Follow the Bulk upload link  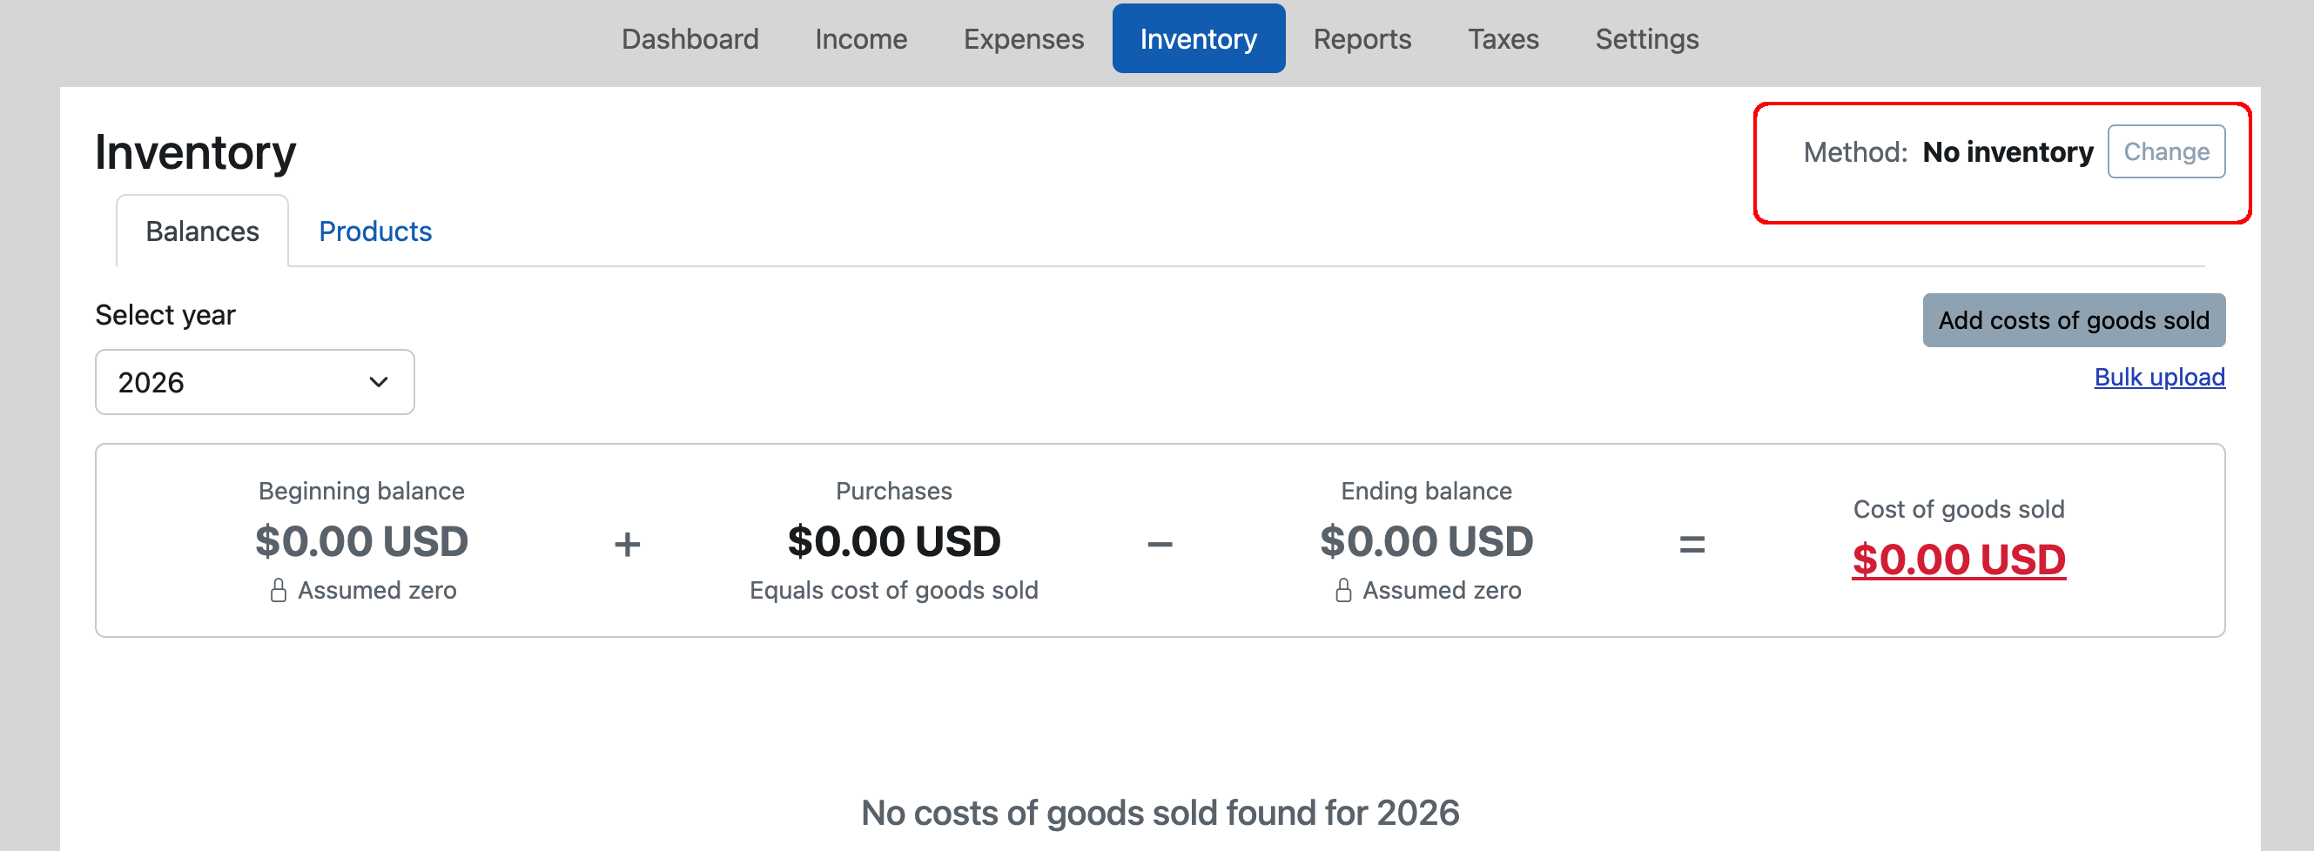(x=2160, y=377)
